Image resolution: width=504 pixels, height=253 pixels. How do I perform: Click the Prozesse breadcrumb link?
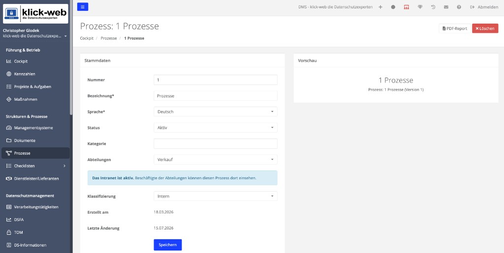pos(109,38)
